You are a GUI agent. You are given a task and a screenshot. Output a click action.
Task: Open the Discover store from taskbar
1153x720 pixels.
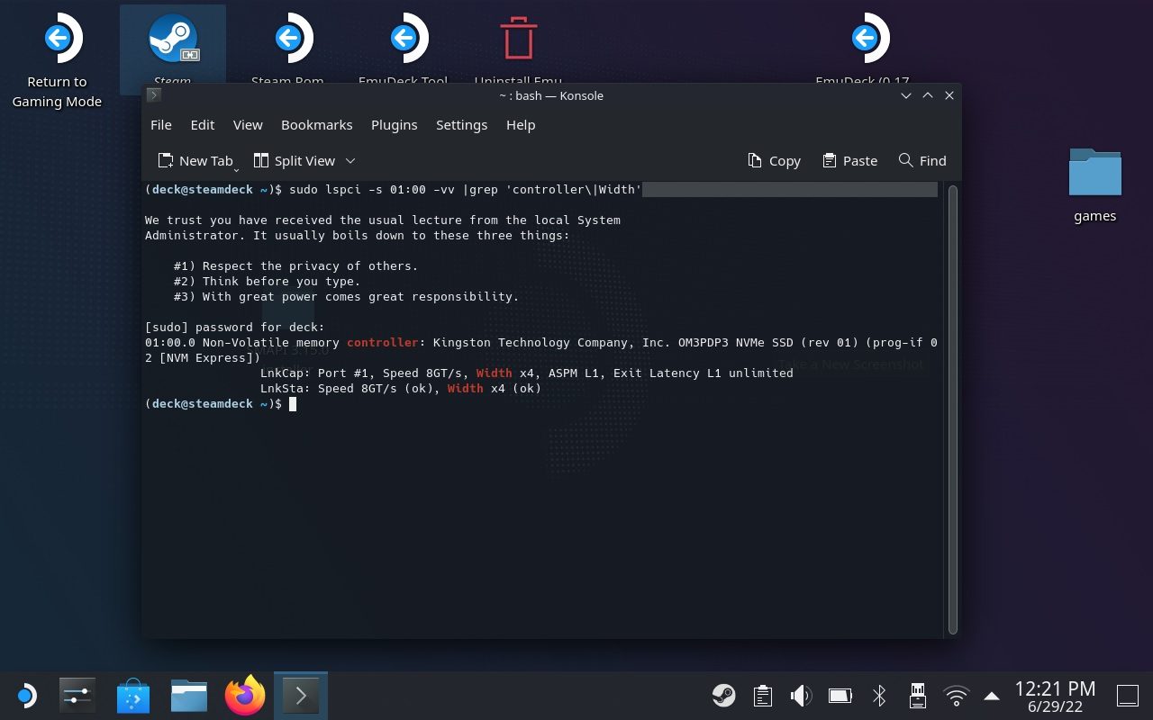click(x=133, y=696)
